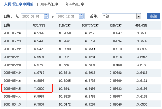
Task: Click USD/CNY value 6.9428
Action: [x=39, y=49]
